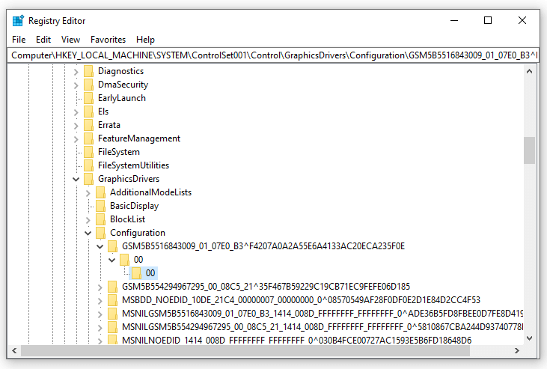Click the BasicDisplay folder icon

pos(101,206)
